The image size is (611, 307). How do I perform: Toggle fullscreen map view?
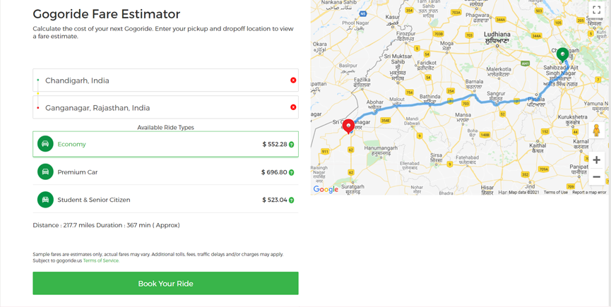[x=596, y=10]
